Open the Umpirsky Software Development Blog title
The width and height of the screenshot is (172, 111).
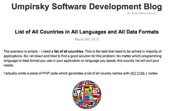87,7
